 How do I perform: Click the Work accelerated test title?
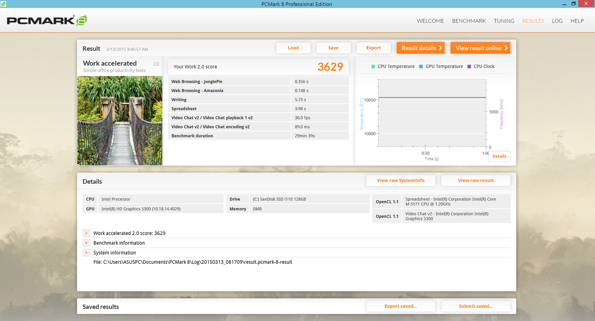pos(110,63)
